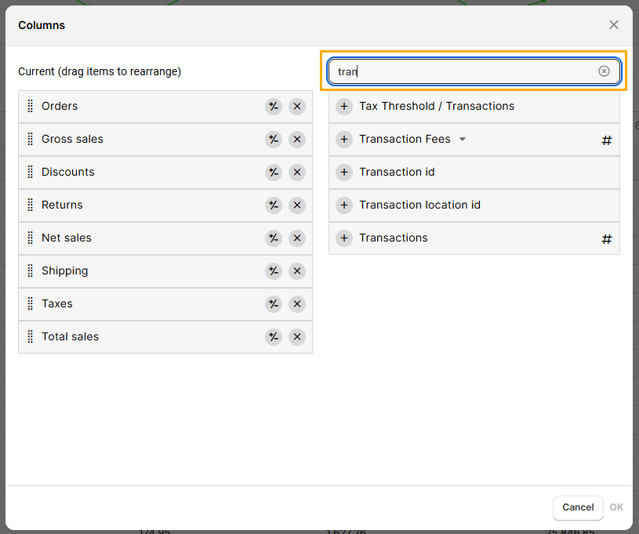Viewport: 639px width, 534px height.
Task: Remove the Taxes column
Action: tap(296, 304)
